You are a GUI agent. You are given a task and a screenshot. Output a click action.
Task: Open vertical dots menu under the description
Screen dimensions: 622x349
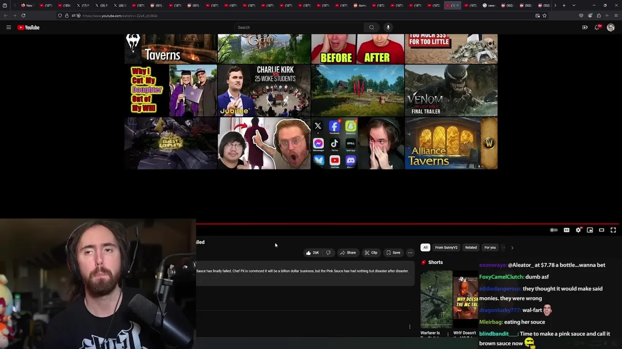point(410,327)
